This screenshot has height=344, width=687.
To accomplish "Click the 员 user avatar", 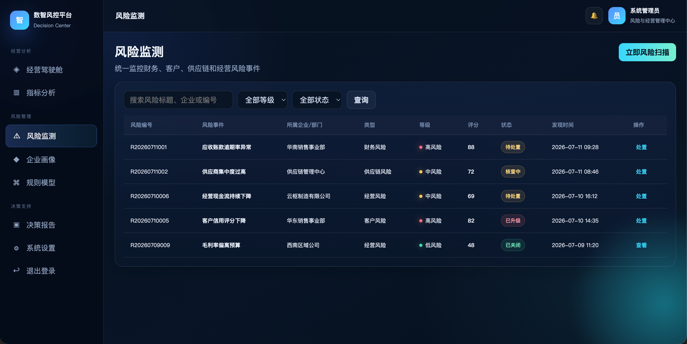I will 617,16.
